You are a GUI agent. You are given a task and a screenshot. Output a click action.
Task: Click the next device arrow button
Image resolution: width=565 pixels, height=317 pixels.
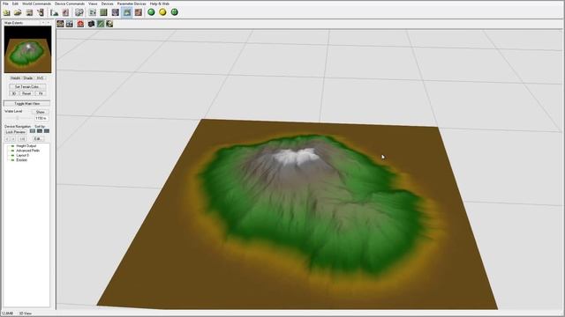13,139
